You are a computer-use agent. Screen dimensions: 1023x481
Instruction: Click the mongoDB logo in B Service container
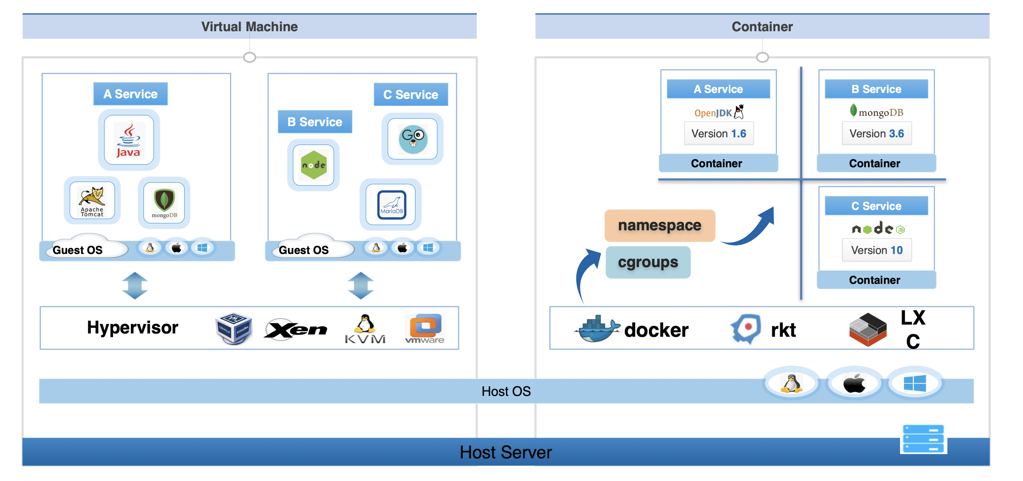click(x=876, y=111)
